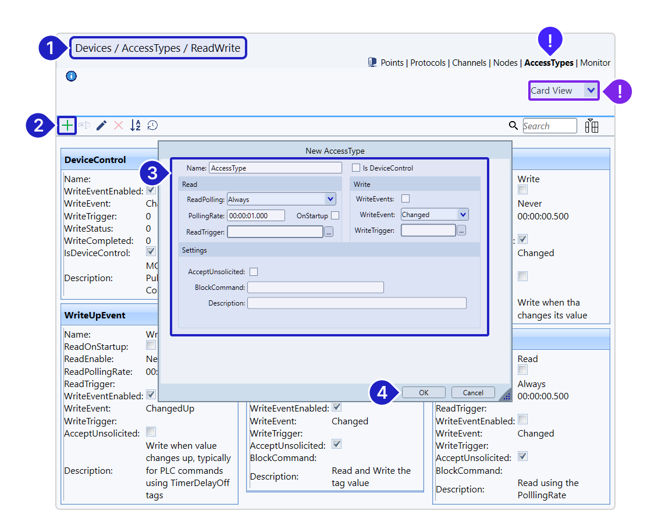Click the ReadTrigger browse ellipsis button
Viewport: 658px width, 532px height.
tap(329, 232)
